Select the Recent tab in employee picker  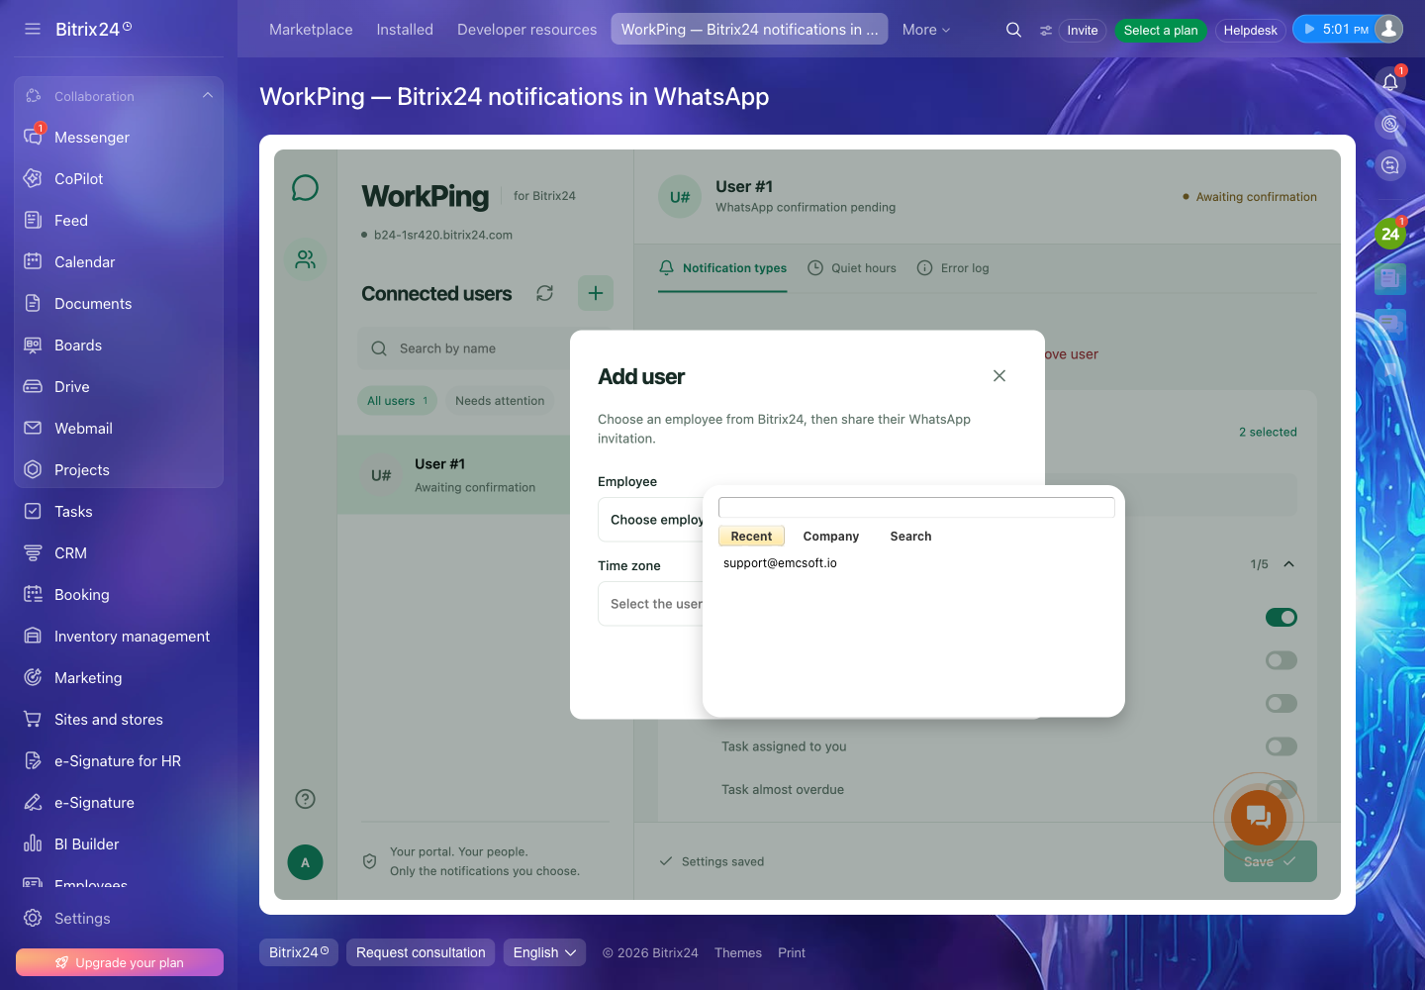pos(751,537)
